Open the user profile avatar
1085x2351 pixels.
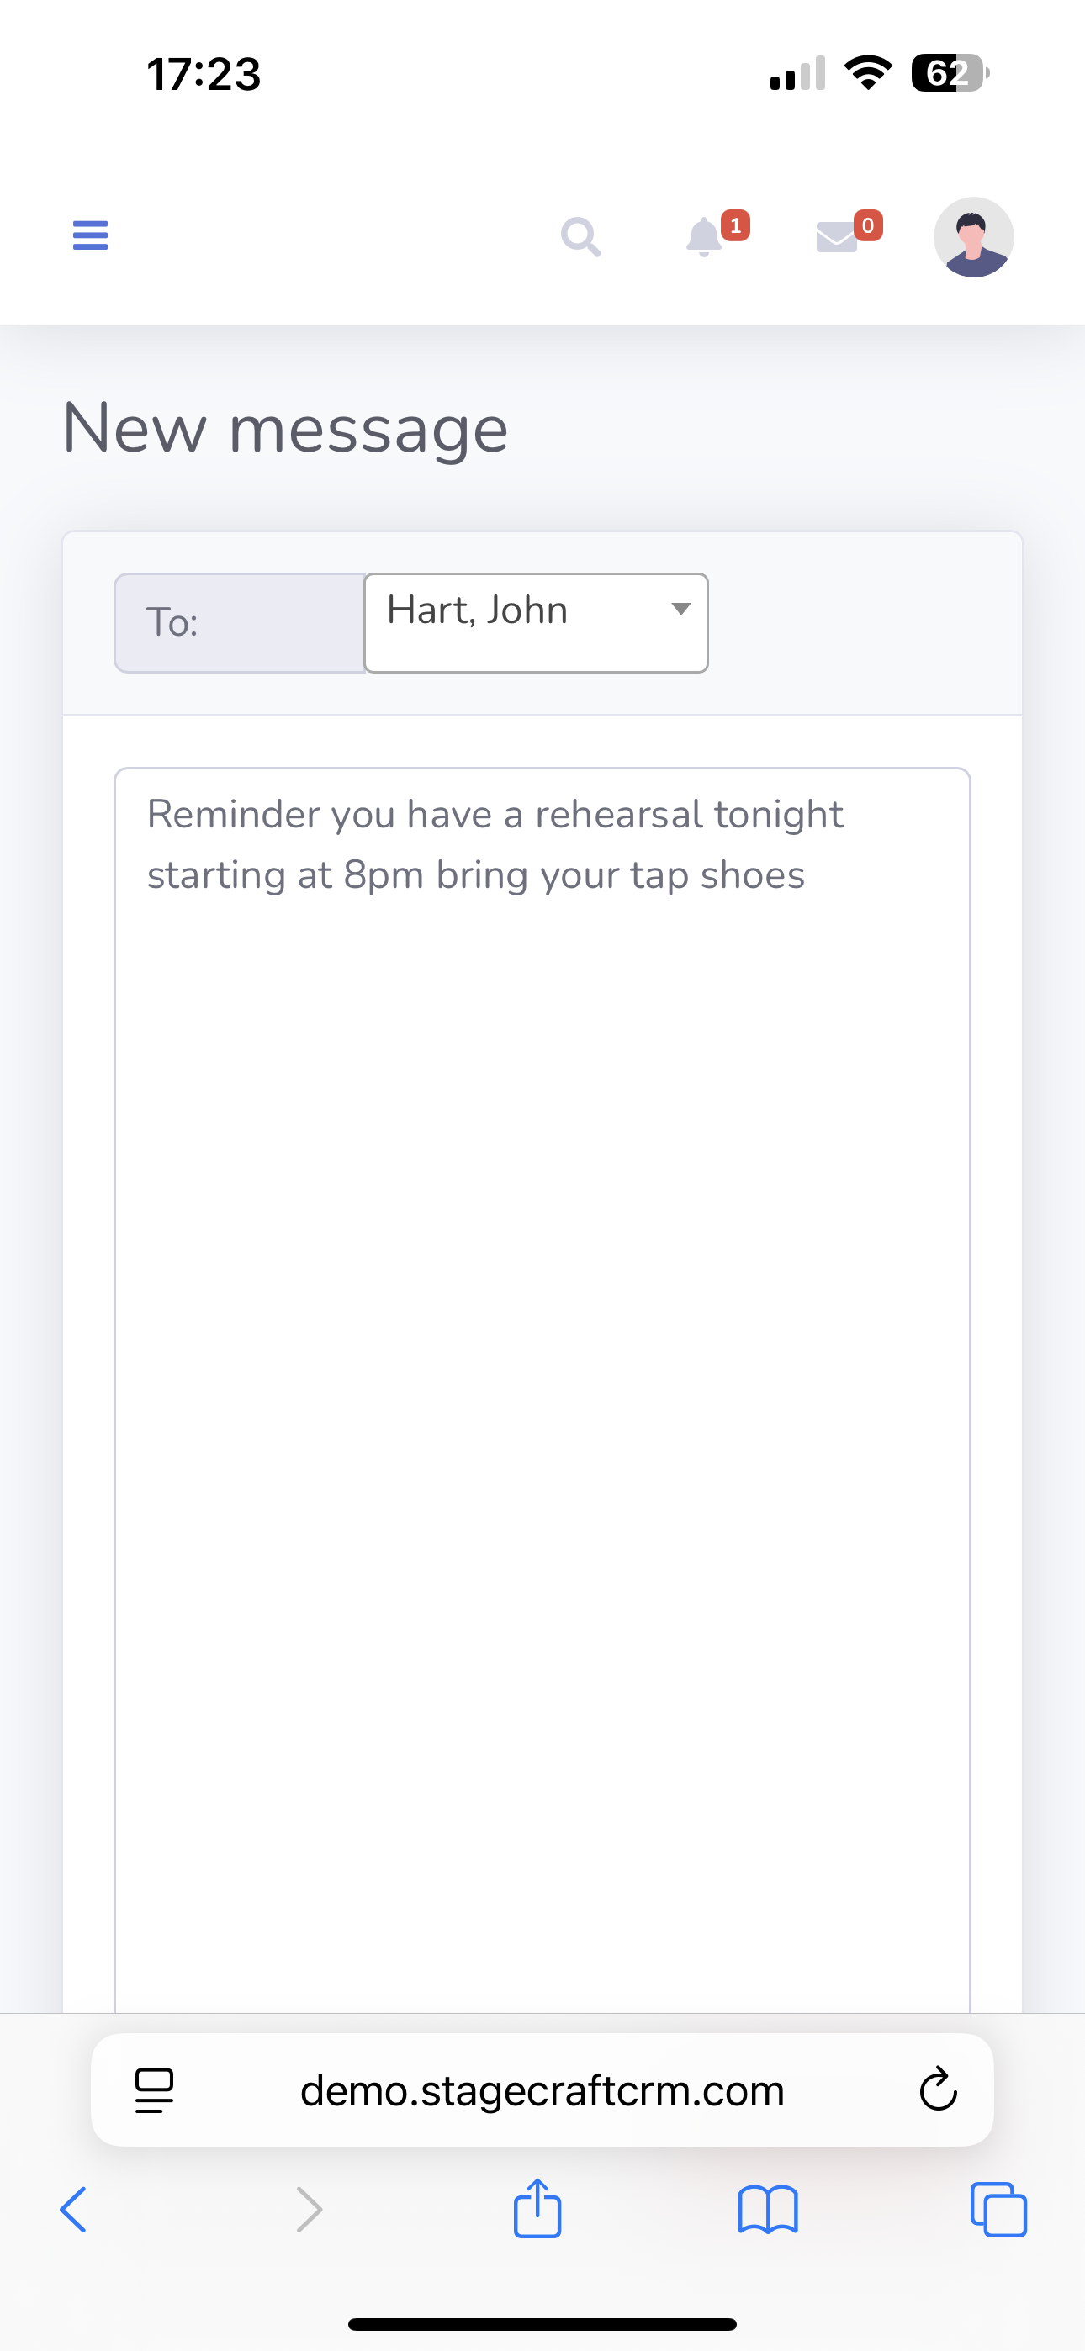[x=972, y=237]
